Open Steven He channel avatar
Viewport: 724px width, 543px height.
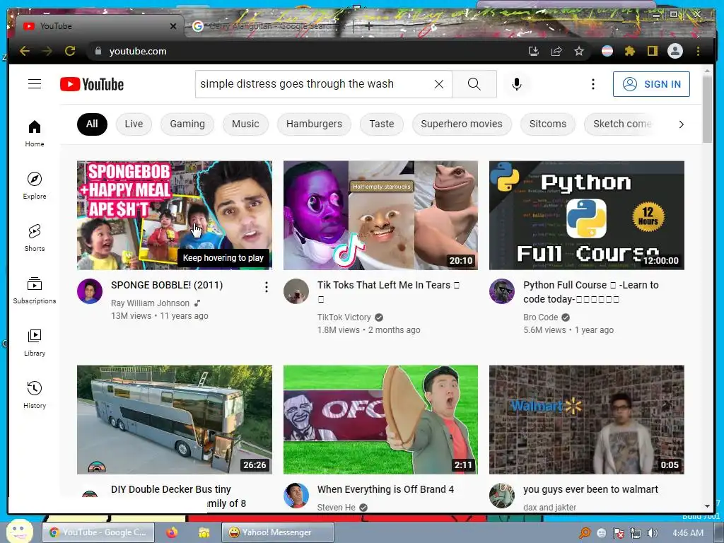pos(296,496)
